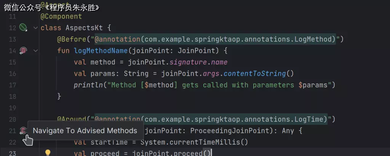Click the Spring bean gutter icon beside AspectsKt
Screen dimensions: 390x156
point(23,27)
